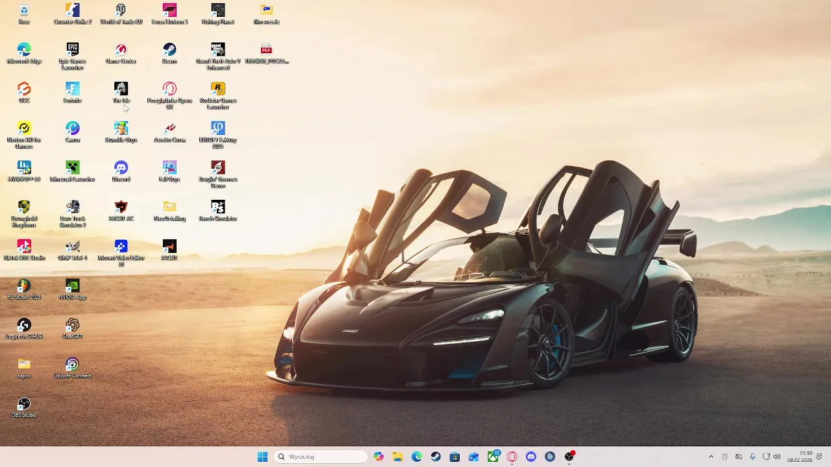This screenshot has height=467, width=831.
Task: Select the GCC desktop shortcut
Action: pos(24,93)
